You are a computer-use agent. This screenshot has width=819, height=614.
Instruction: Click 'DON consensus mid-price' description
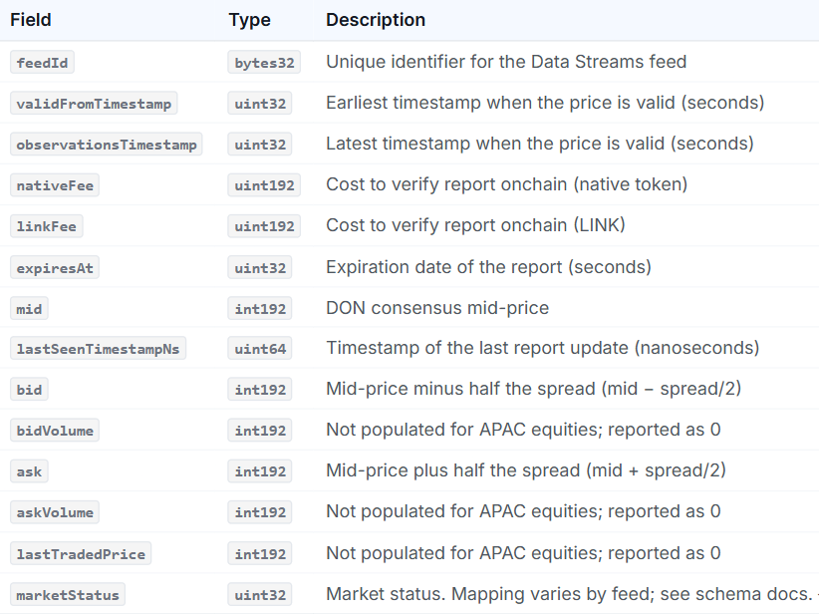click(x=437, y=308)
